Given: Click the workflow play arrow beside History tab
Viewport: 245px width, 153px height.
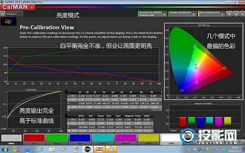Looking at the screenshot, I should (x=2, y=14).
